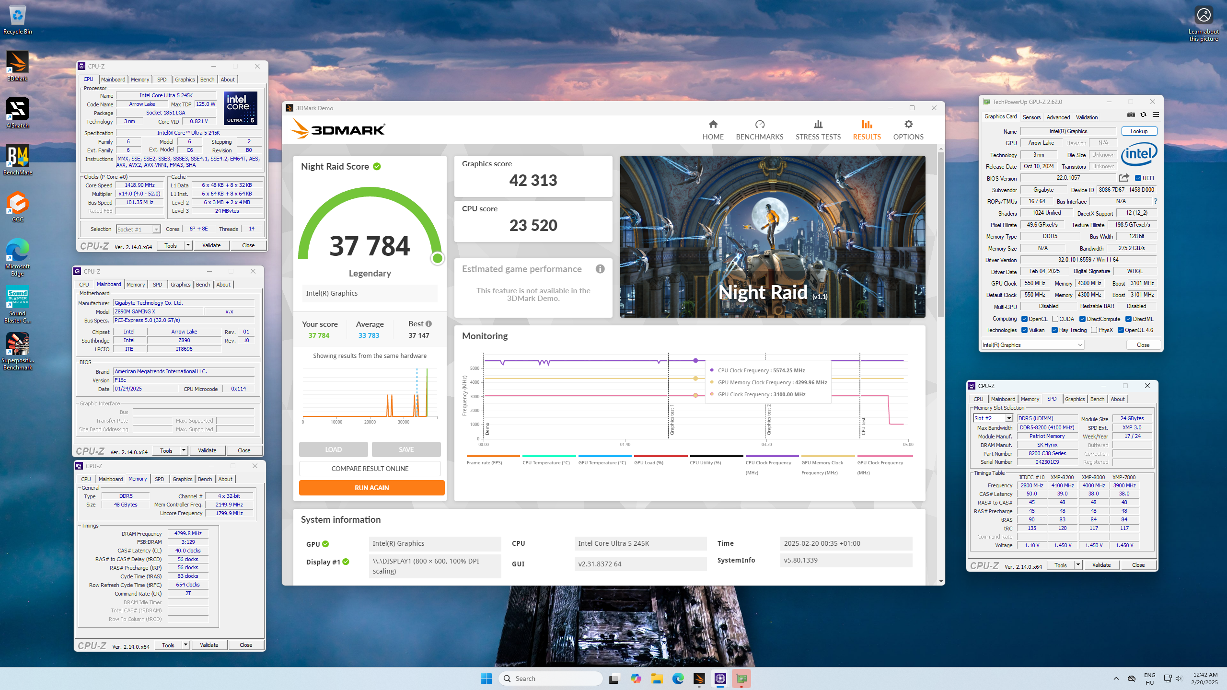
Task: Open the Slot #2 memory slot dropdown
Action: pos(993,418)
